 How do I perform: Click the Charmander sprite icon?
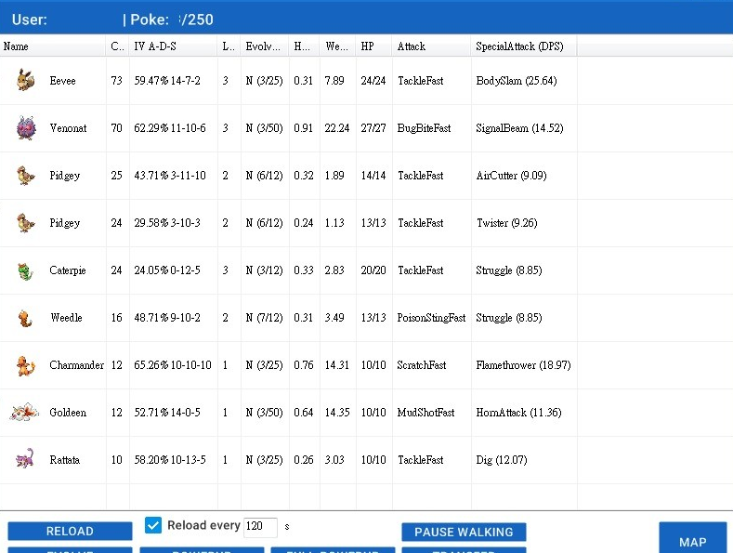(26, 365)
